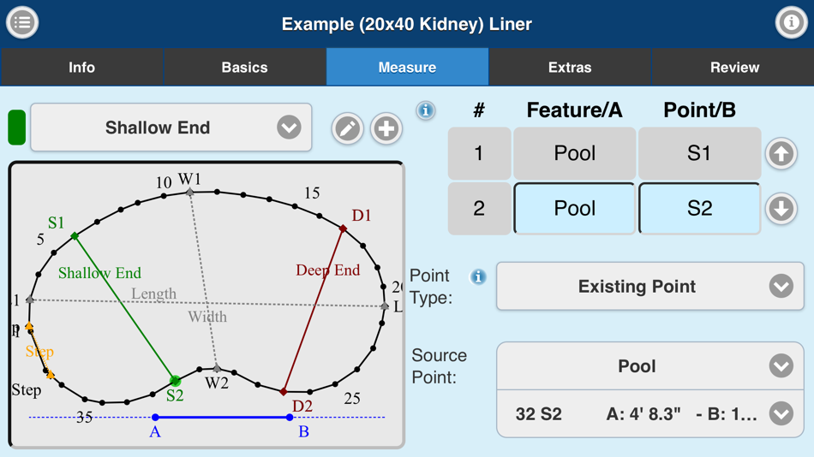The width and height of the screenshot is (814, 457).
Task: Expand the Shallow End feature dropdown
Action: (x=171, y=128)
